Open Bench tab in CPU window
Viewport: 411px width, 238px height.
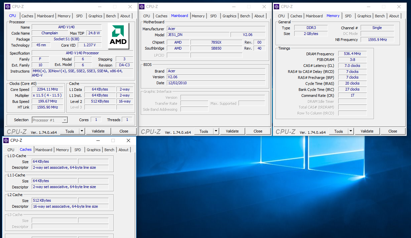tap(111, 16)
